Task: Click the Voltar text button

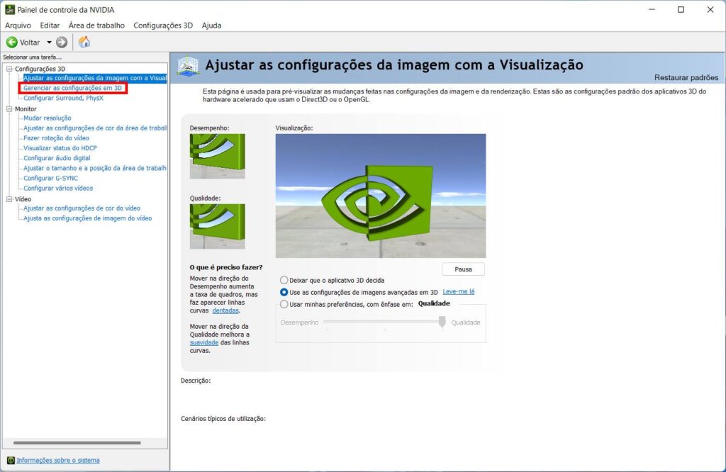Action: pos(30,42)
